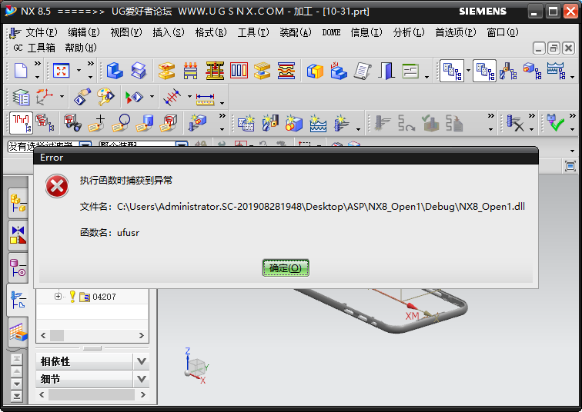The image size is (582, 412).
Task: Open the Assembly Navigator sidebar tab
Action: click(18, 203)
